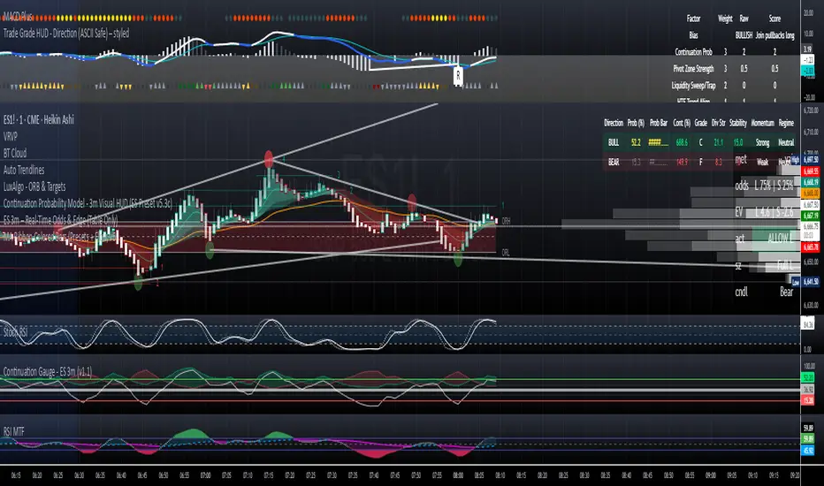Click the green pivot circle at the 06:45 low
Screen dimensions: 824x486
coord(140,282)
